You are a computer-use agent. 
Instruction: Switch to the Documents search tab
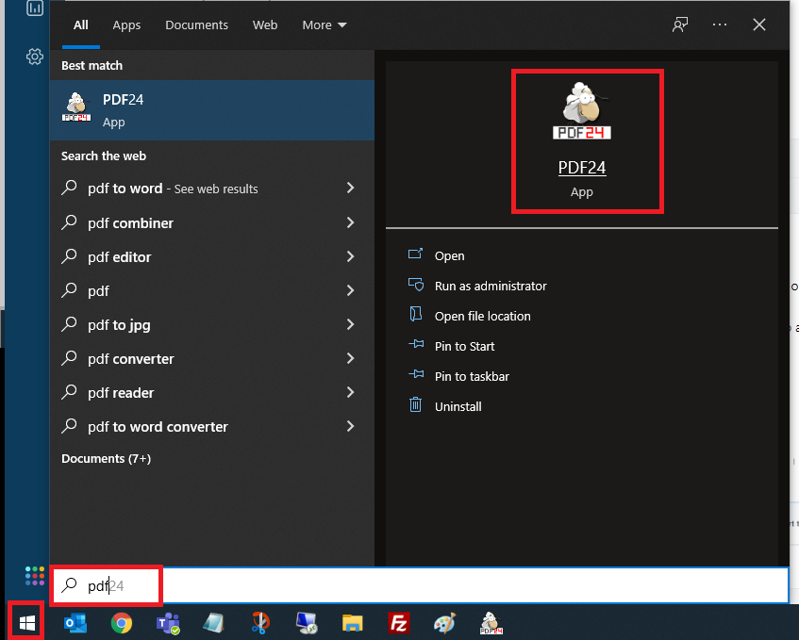pyautogui.click(x=197, y=25)
